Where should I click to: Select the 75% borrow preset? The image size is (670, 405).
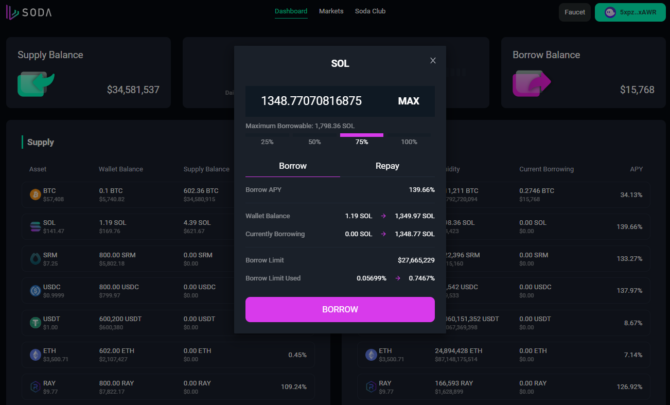pyautogui.click(x=362, y=139)
